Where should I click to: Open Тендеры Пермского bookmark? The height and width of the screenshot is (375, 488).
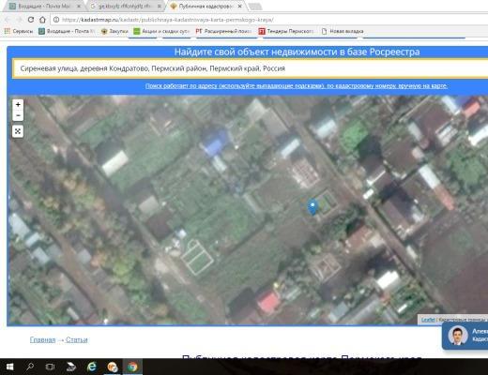click(286, 31)
